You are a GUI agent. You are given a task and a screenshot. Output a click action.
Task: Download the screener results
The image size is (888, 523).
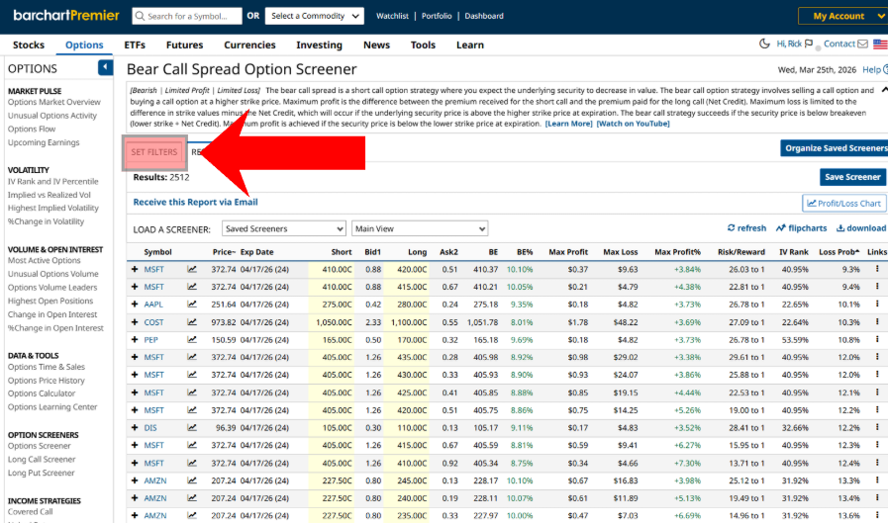[x=860, y=228]
